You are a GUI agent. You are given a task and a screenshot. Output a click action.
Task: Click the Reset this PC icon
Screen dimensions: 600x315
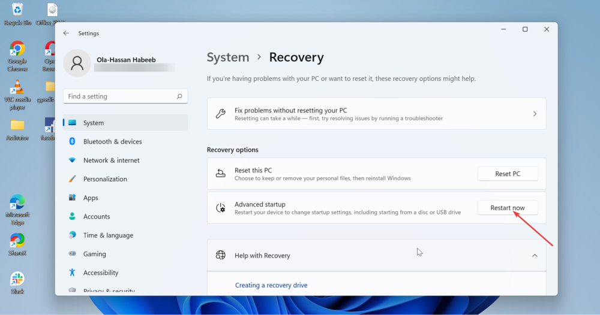click(220, 173)
